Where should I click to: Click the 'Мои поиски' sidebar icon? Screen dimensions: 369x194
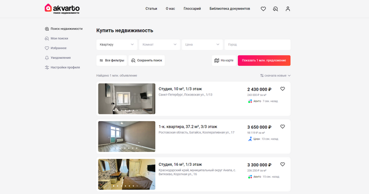[47, 39]
